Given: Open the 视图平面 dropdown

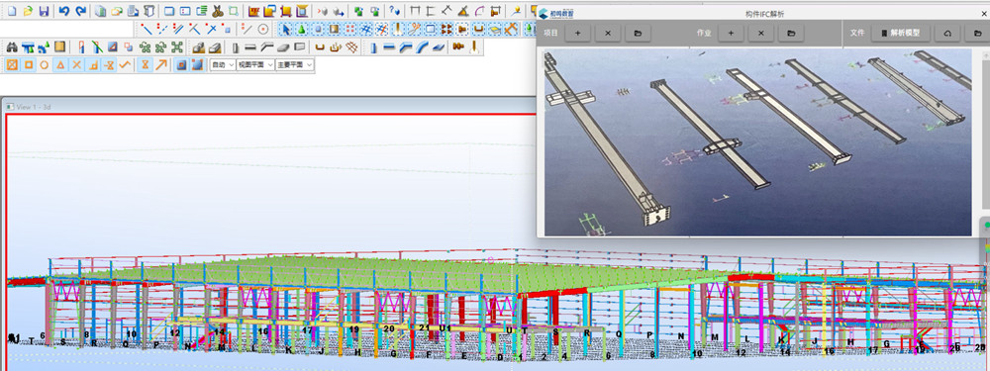Looking at the screenshot, I should 255,64.
